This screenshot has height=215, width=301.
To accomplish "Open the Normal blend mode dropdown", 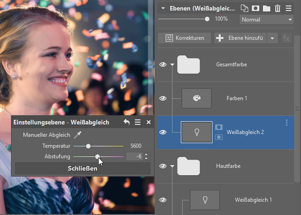I will 266,20.
